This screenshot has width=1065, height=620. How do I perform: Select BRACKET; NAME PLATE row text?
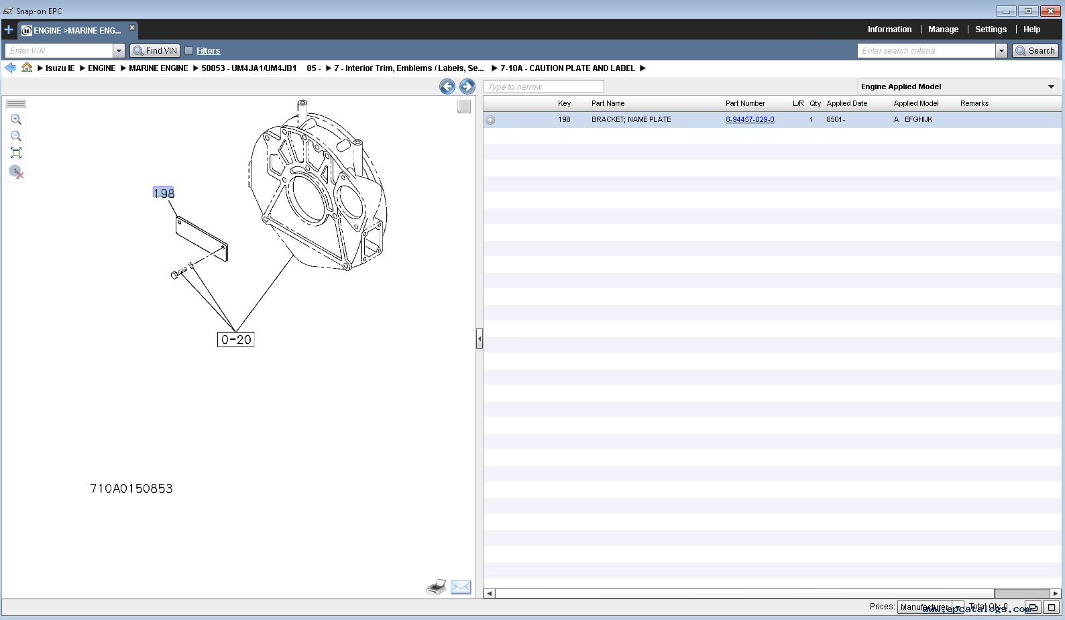[631, 120]
